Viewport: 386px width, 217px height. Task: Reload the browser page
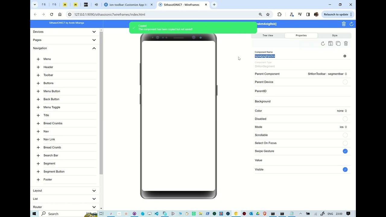tap(52, 14)
